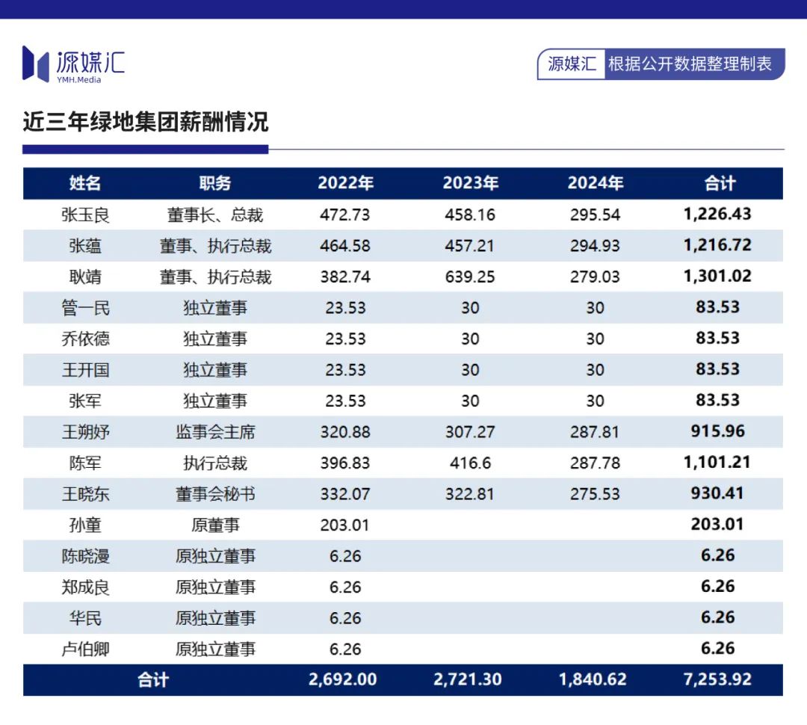The width and height of the screenshot is (807, 725).
Task: Click the value 639.25
Action: coord(470,277)
